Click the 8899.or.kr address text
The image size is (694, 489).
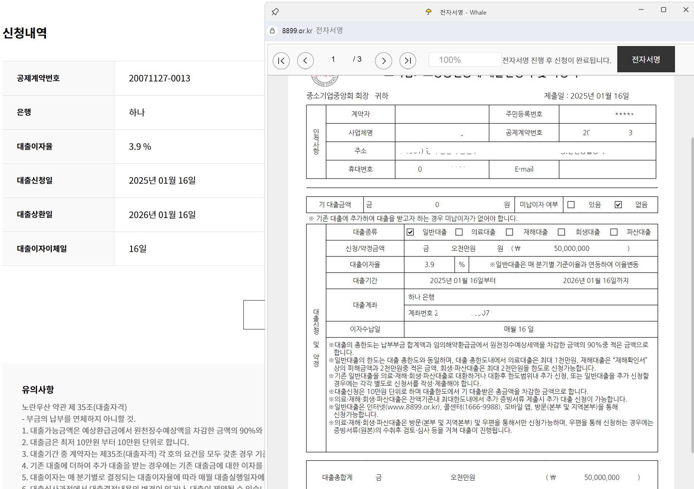297,31
